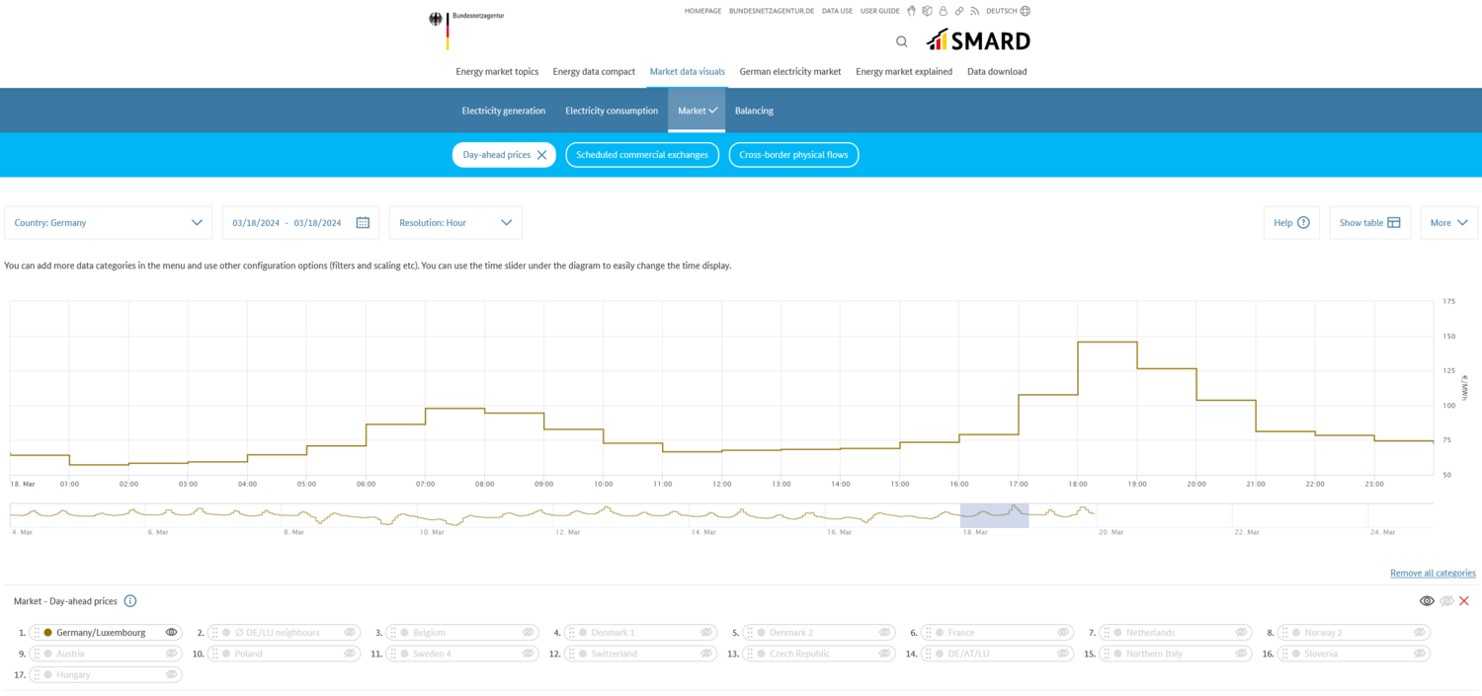The height and width of the screenshot is (696, 1482).
Task: Hide the Germany/Luxembourg series
Action: (172, 633)
